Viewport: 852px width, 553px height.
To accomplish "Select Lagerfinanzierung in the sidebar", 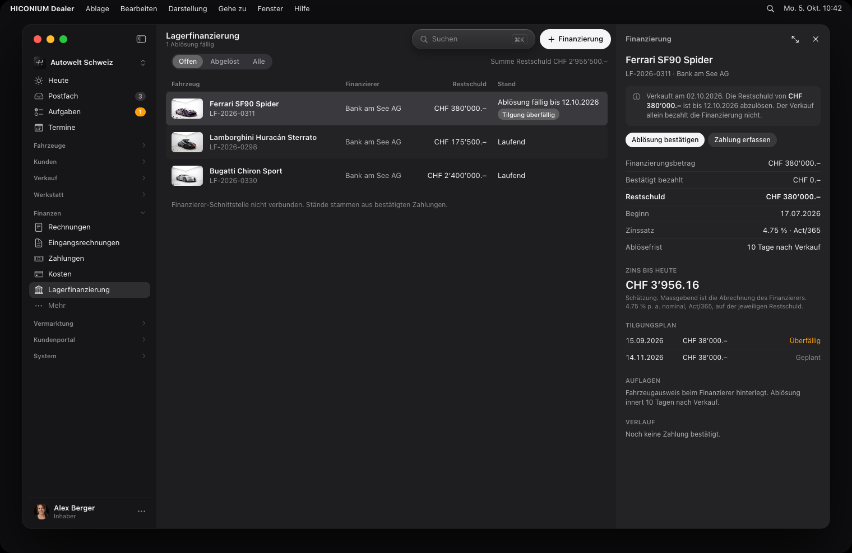I will pyautogui.click(x=90, y=290).
